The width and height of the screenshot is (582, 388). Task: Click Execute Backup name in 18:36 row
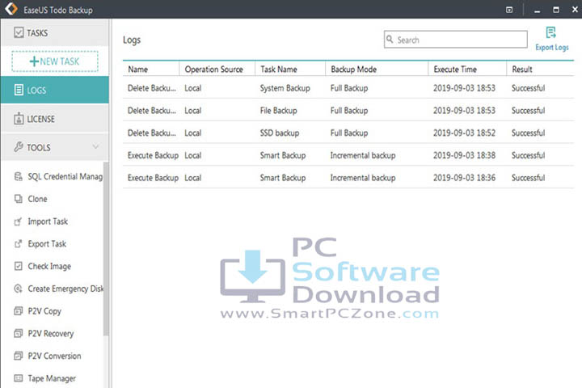153,178
